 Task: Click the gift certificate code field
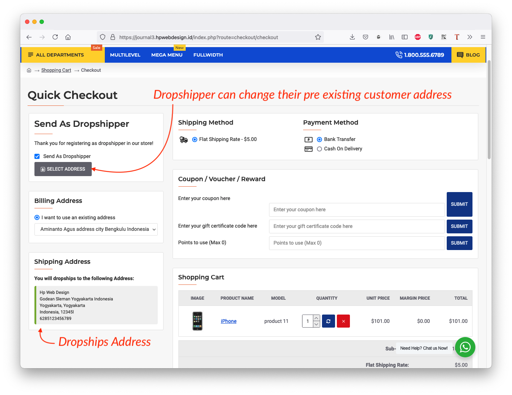[357, 226]
